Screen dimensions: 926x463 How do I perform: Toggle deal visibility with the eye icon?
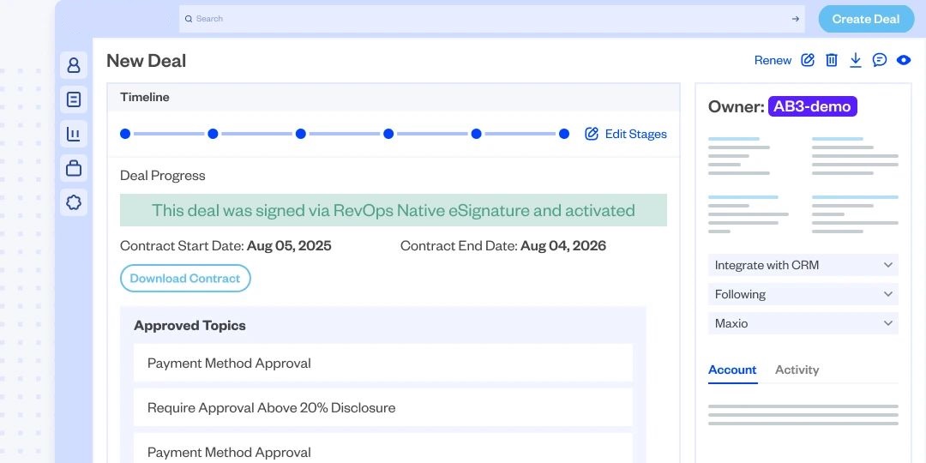pyautogui.click(x=904, y=60)
